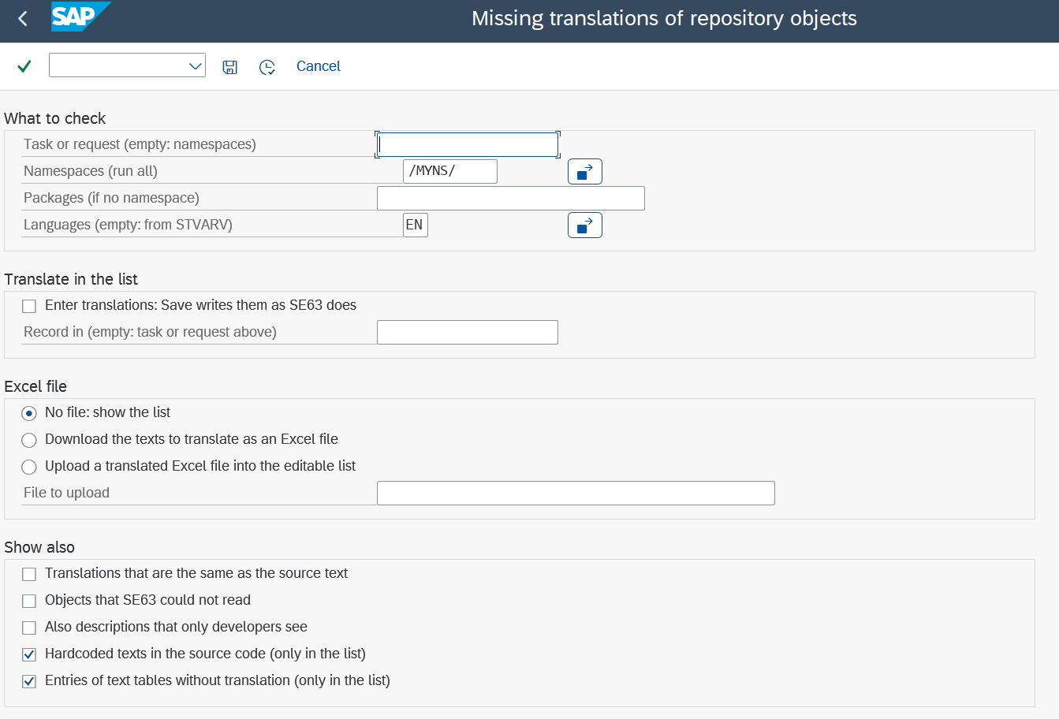Select Upload a translated Excel file option
This screenshot has width=1059, height=719.
pyautogui.click(x=29, y=467)
